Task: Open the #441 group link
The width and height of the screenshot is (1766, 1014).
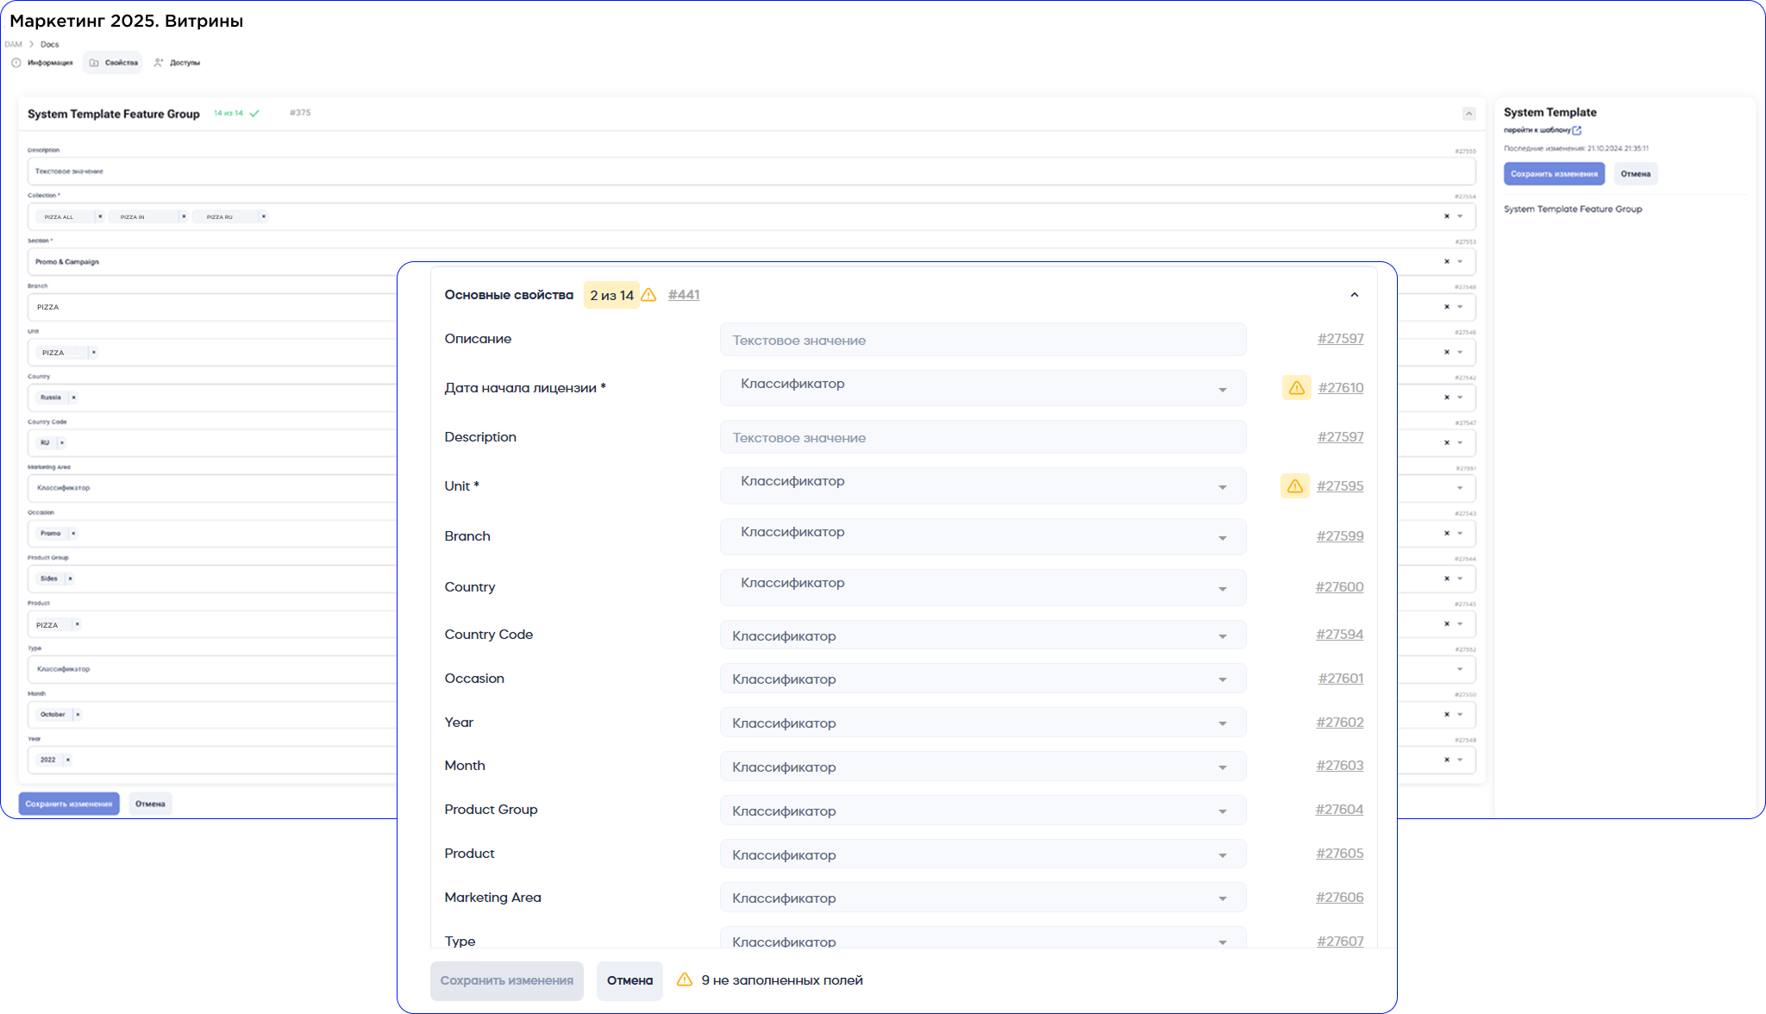Action: coord(684,295)
